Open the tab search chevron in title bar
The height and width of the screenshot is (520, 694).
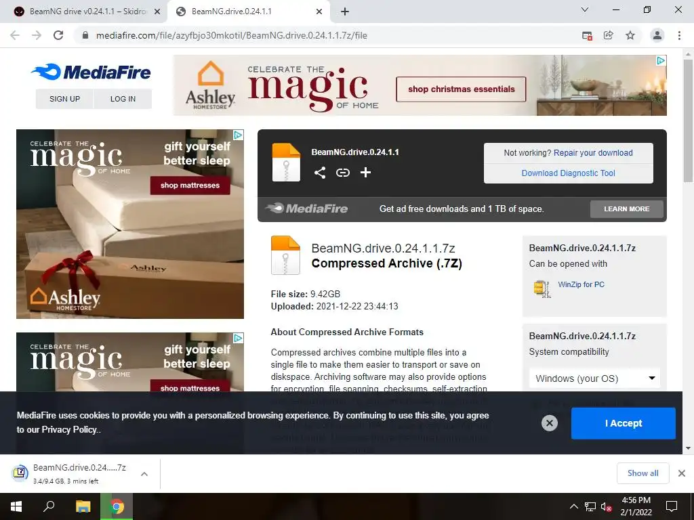(x=585, y=9)
